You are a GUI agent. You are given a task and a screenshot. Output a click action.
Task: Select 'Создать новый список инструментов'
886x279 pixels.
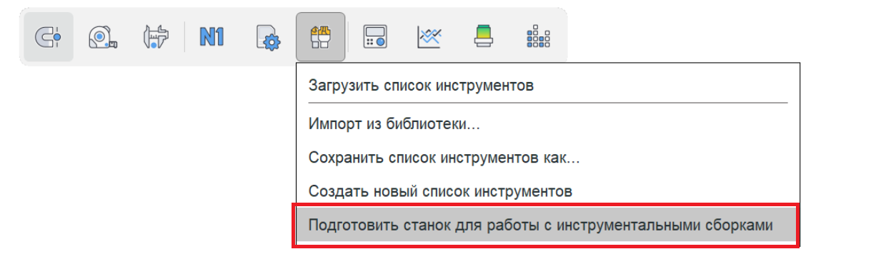point(548,191)
